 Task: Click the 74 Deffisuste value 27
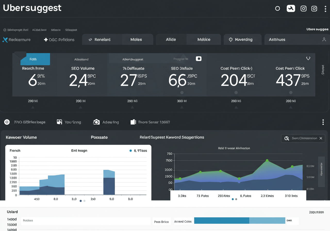click(128, 80)
